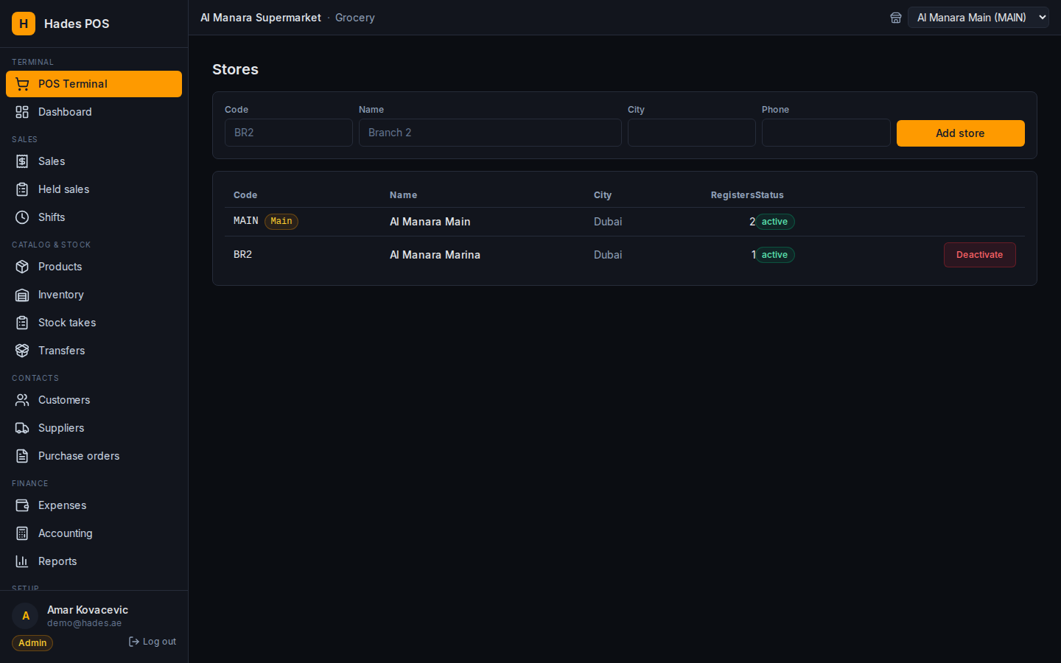1061x663 pixels.
Task: Click the Log out link
Action: click(x=153, y=642)
